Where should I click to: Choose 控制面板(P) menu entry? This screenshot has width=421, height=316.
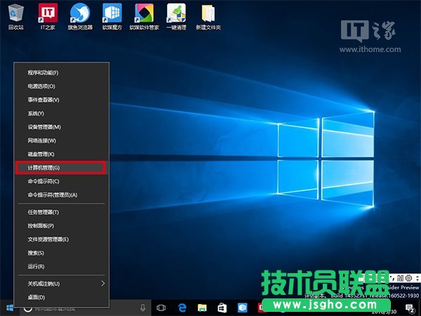coord(62,225)
